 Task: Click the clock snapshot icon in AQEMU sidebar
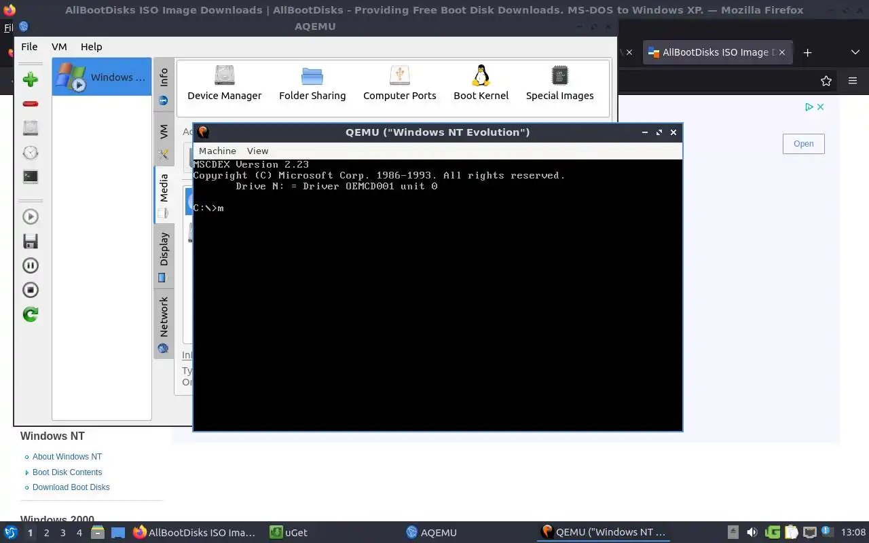tap(30, 152)
